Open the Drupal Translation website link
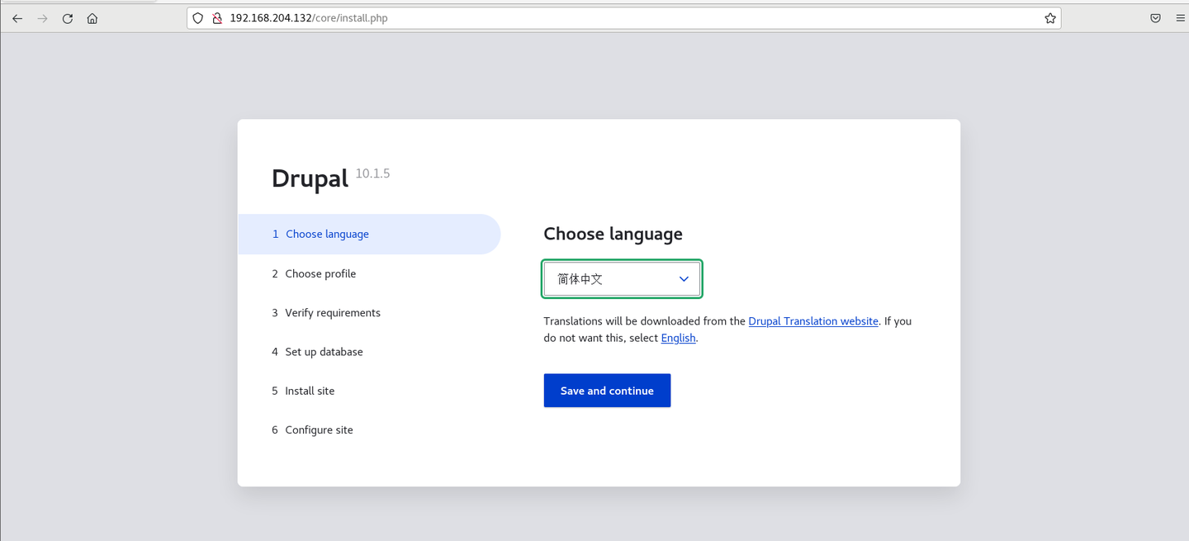Screen dimensions: 1189x541 pyautogui.click(x=812, y=321)
